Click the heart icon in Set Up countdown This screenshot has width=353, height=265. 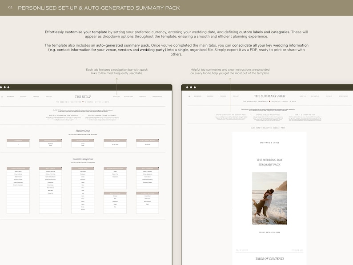(83, 102)
